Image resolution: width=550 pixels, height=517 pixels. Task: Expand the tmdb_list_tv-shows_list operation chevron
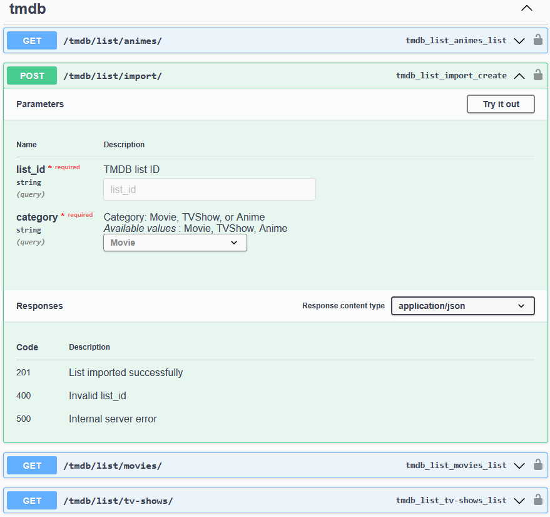point(519,501)
